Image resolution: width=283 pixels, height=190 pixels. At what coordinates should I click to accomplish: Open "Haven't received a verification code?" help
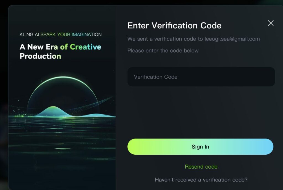coord(201,180)
